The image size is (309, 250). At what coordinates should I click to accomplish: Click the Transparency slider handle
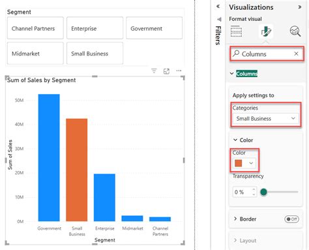click(x=263, y=192)
